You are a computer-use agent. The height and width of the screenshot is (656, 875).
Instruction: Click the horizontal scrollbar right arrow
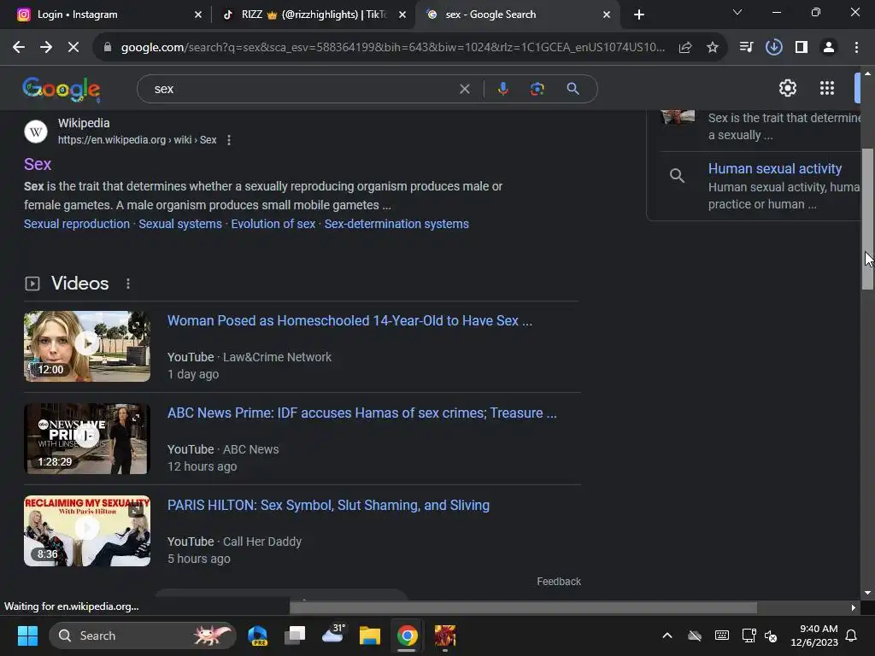[x=854, y=607]
